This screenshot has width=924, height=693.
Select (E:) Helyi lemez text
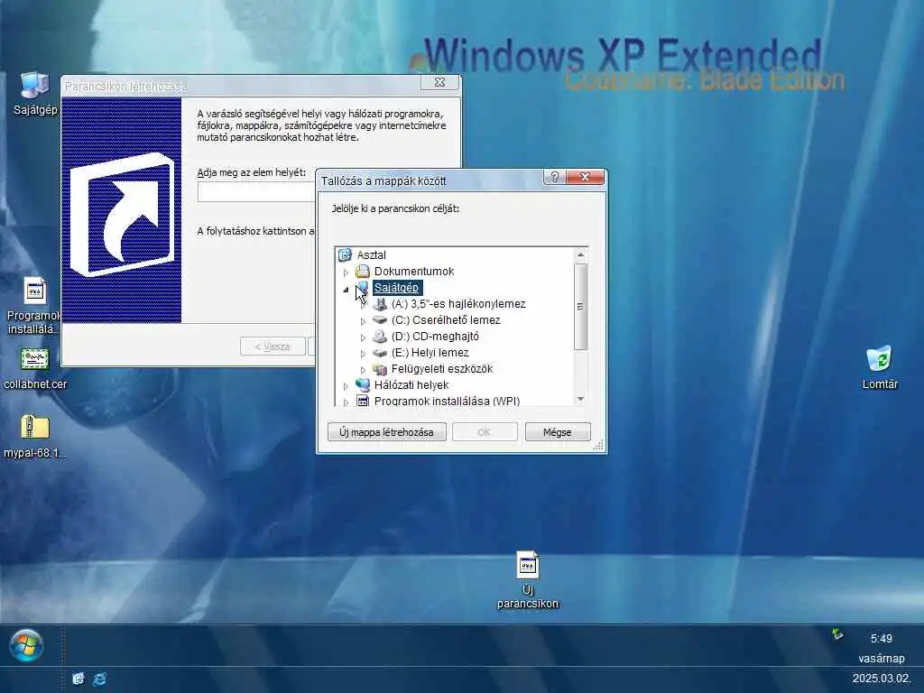(x=430, y=353)
